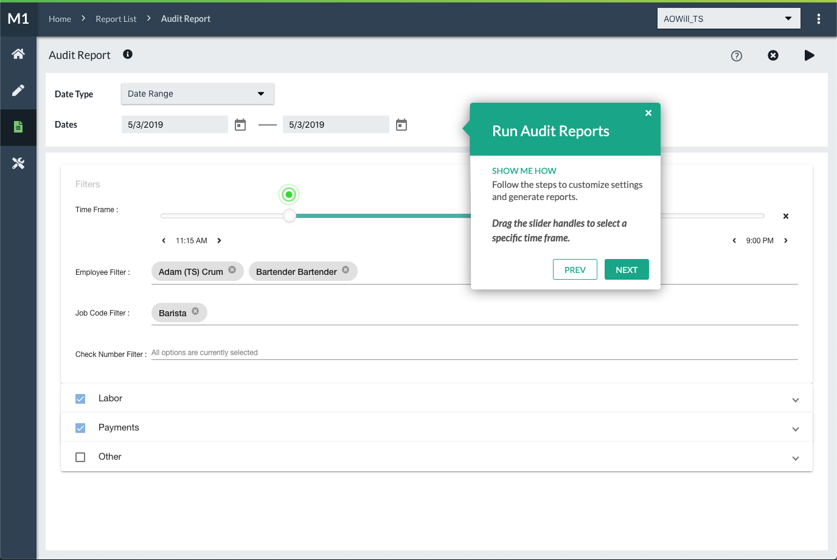Click the Check Number Filter field
Screen dimensions: 837x560
474,353
